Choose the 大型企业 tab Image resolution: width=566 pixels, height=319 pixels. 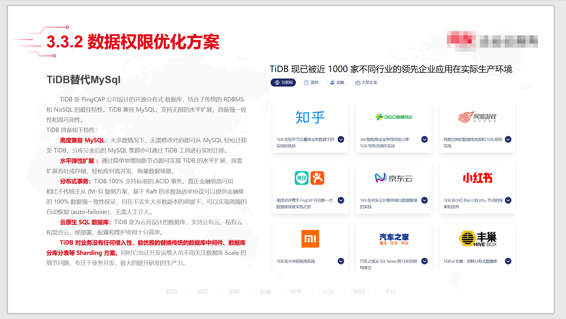(x=366, y=82)
